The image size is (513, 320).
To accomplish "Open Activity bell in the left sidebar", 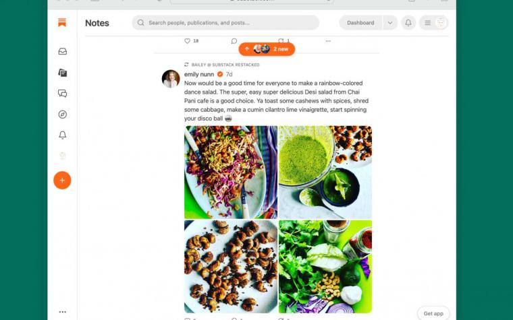I will (63, 135).
